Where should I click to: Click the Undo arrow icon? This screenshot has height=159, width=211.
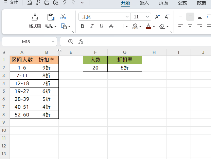pos(65,3)
